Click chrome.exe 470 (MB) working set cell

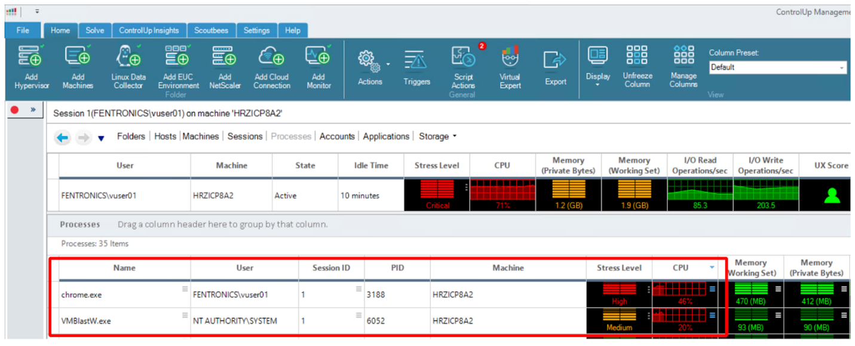click(x=750, y=295)
